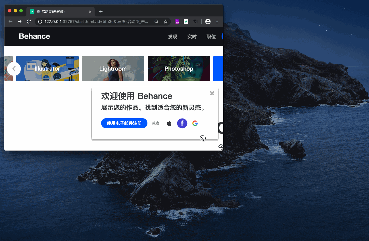The width and height of the screenshot is (369, 241).
Task: Open the purple RP extension icon
Action: click(x=177, y=22)
